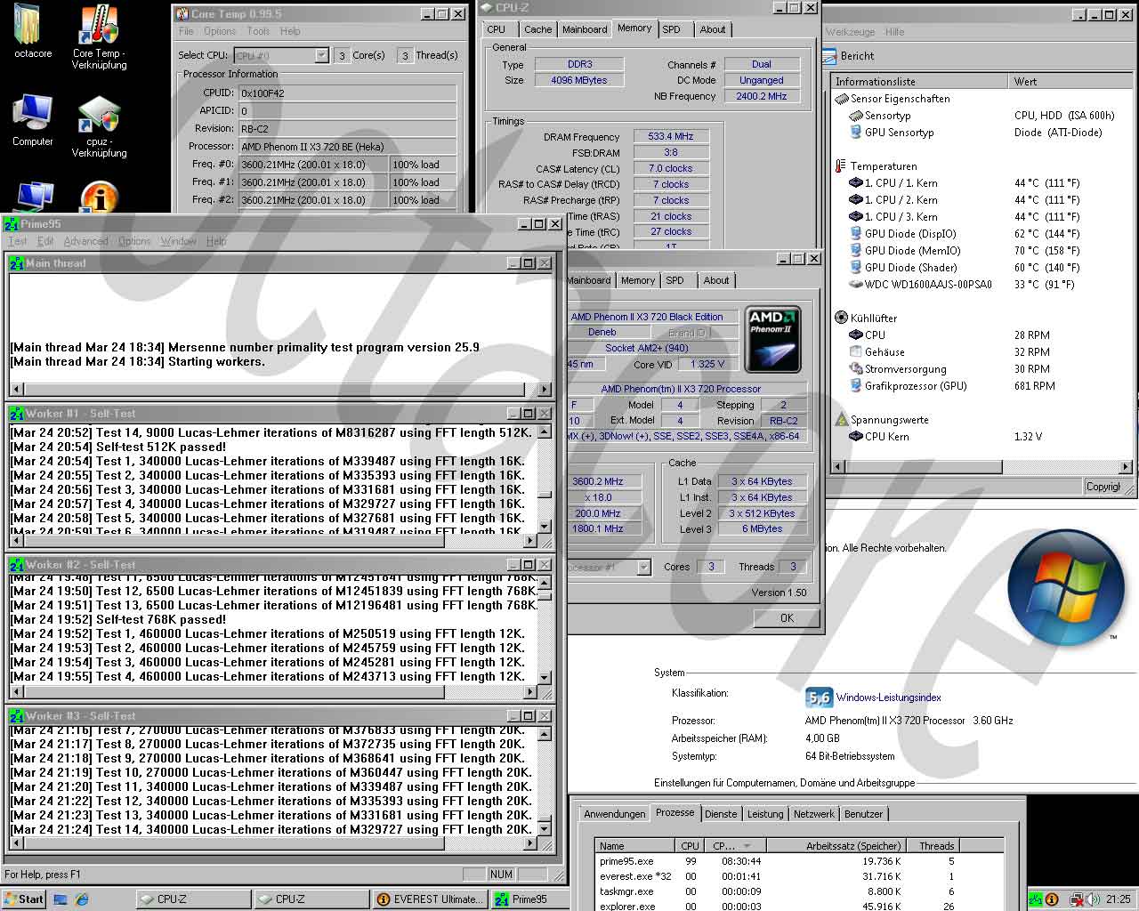Click the fan icon beside Kühllüfter

click(842, 318)
